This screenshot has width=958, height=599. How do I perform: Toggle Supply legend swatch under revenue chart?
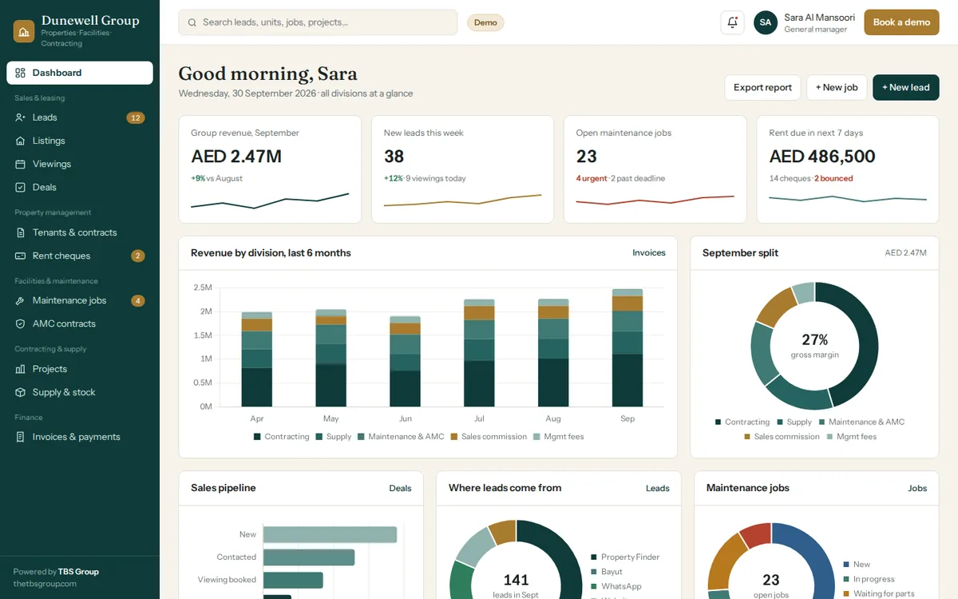click(319, 437)
